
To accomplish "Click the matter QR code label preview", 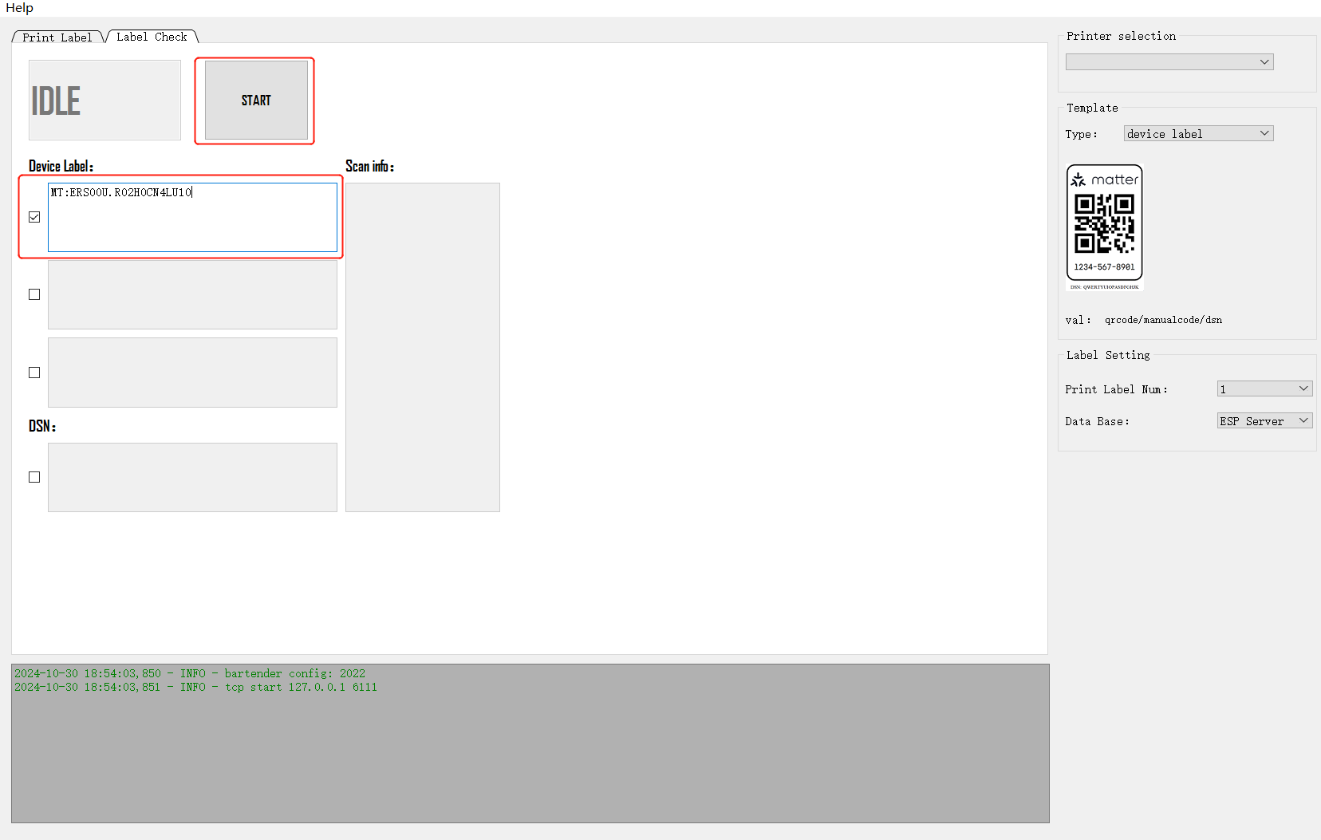I will click(1105, 226).
